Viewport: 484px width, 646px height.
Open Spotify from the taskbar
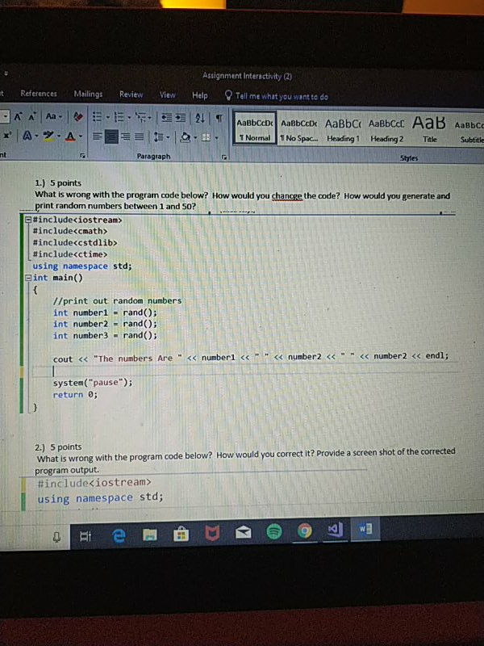(274, 532)
